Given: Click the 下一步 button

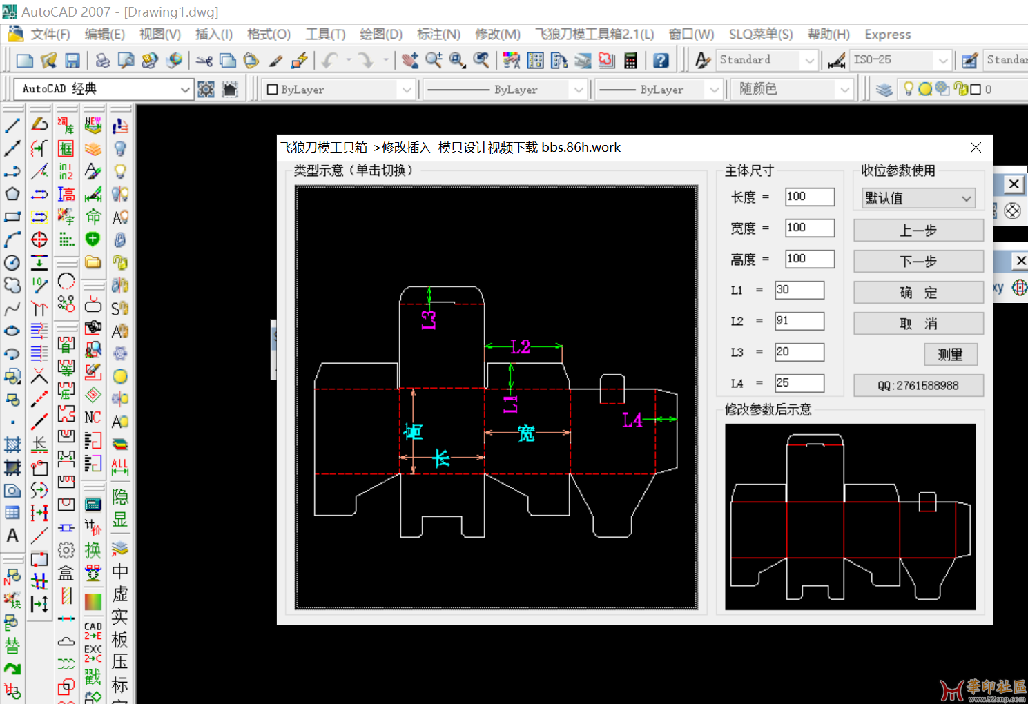Looking at the screenshot, I should click(x=918, y=262).
